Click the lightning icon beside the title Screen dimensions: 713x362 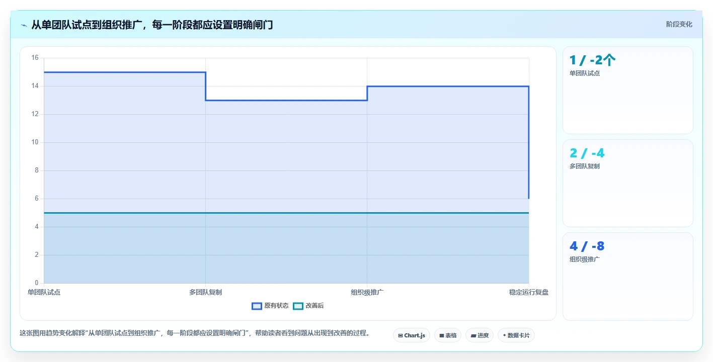click(x=24, y=25)
